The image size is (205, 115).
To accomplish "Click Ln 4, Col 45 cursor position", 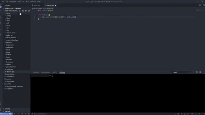I will [x=178, y=114].
